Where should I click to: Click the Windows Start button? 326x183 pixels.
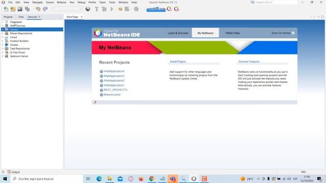click(x=5, y=178)
